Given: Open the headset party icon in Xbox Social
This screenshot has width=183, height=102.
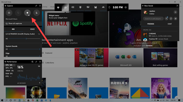Looking at the screenshot, I should point(171,19).
